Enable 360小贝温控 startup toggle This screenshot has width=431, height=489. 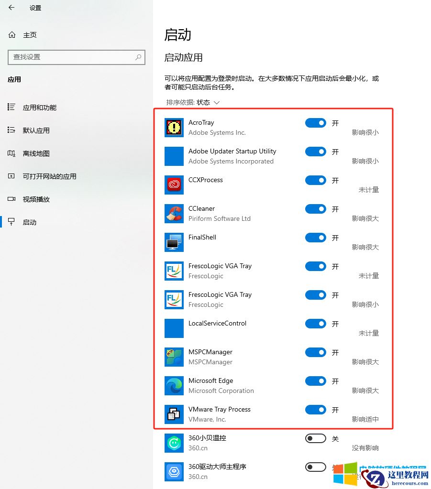(315, 438)
